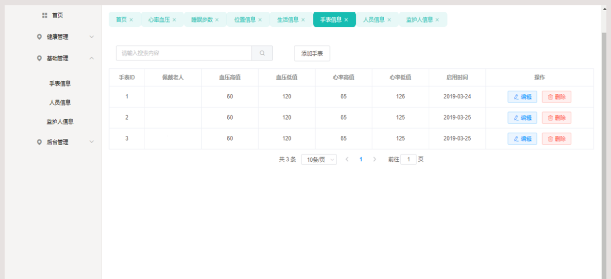
Task: Close the 监护人信息 tab with X
Action: pyautogui.click(x=437, y=20)
